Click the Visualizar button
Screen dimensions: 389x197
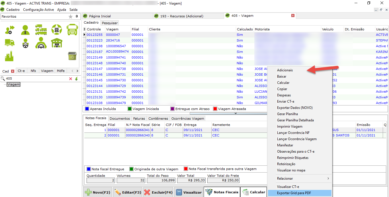(x=189, y=192)
